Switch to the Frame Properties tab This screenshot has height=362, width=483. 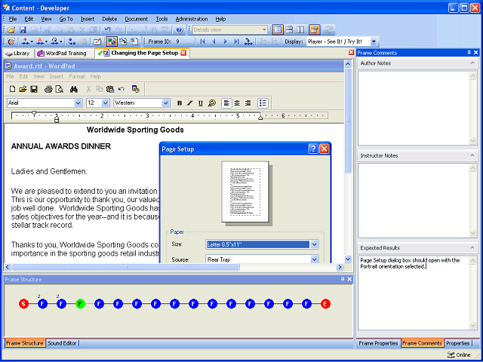coord(378,343)
